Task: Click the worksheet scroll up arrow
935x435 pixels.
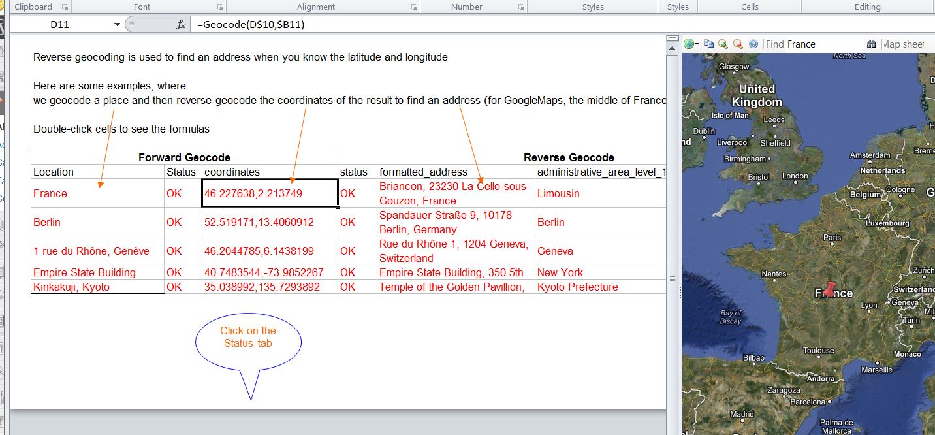Action: pos(673,39)
